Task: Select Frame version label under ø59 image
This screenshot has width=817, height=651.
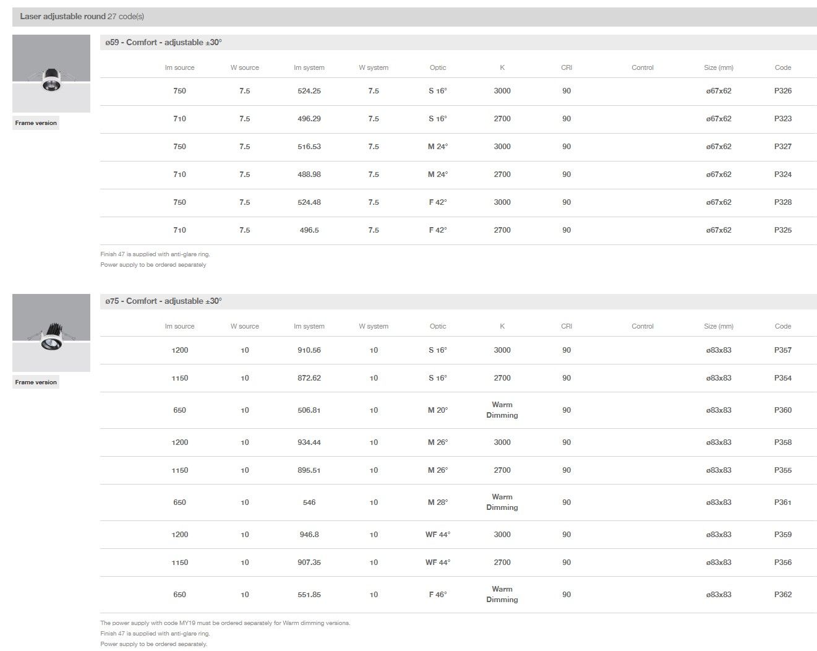Action: pos(36,123)
